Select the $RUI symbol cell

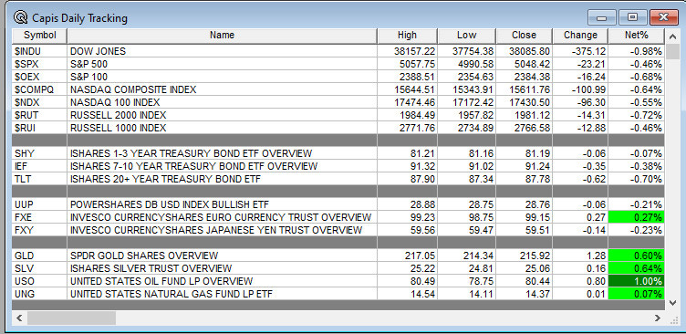click(x=40, y=128)
